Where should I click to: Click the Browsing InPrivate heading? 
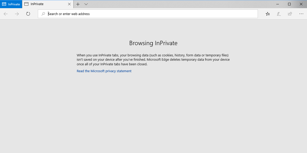pos(153,43)
